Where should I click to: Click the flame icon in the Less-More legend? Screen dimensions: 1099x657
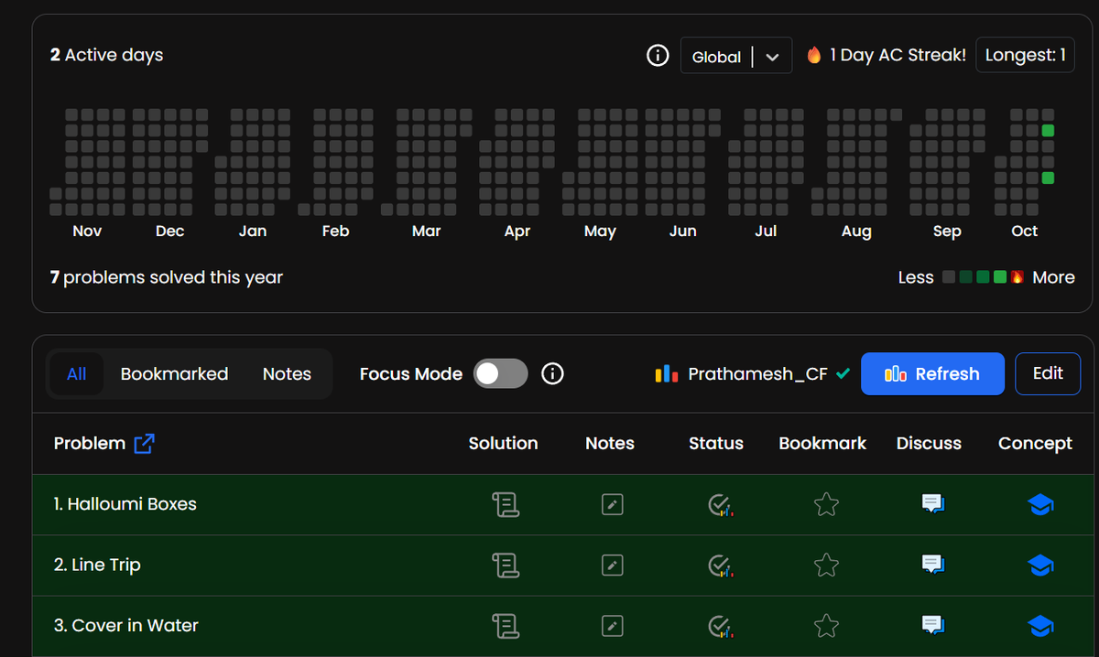click(x=1017, y=276)
